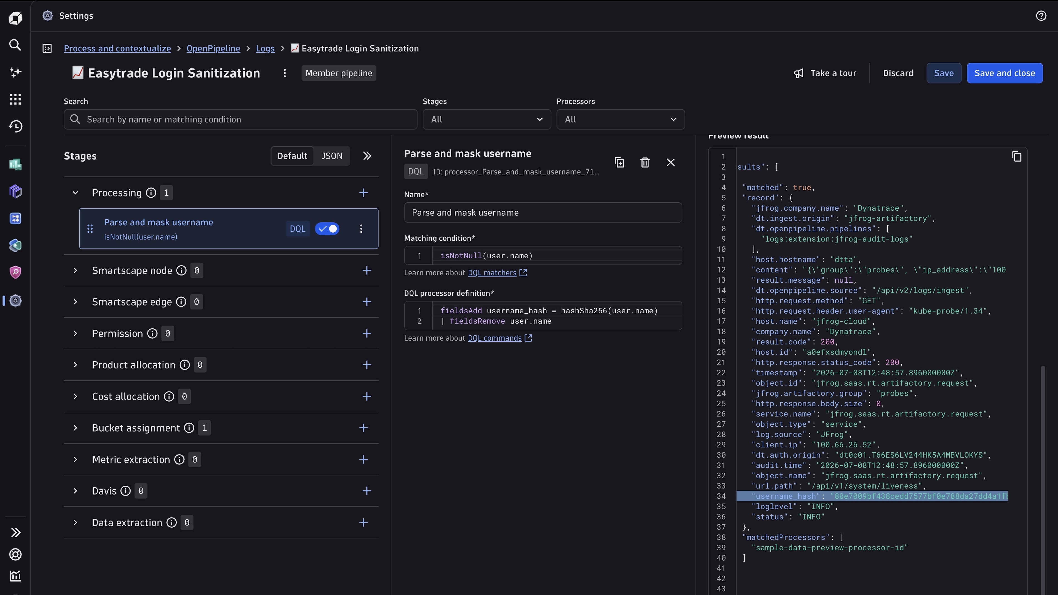Delete the Parse and mask username processor

coord(645,163)
